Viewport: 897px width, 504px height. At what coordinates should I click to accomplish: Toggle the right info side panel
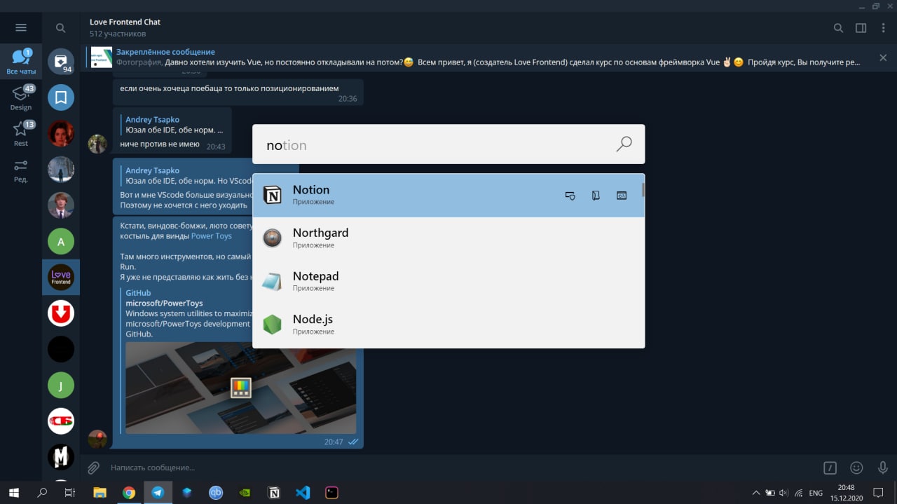pyautogui.click(x=861, y=28)
